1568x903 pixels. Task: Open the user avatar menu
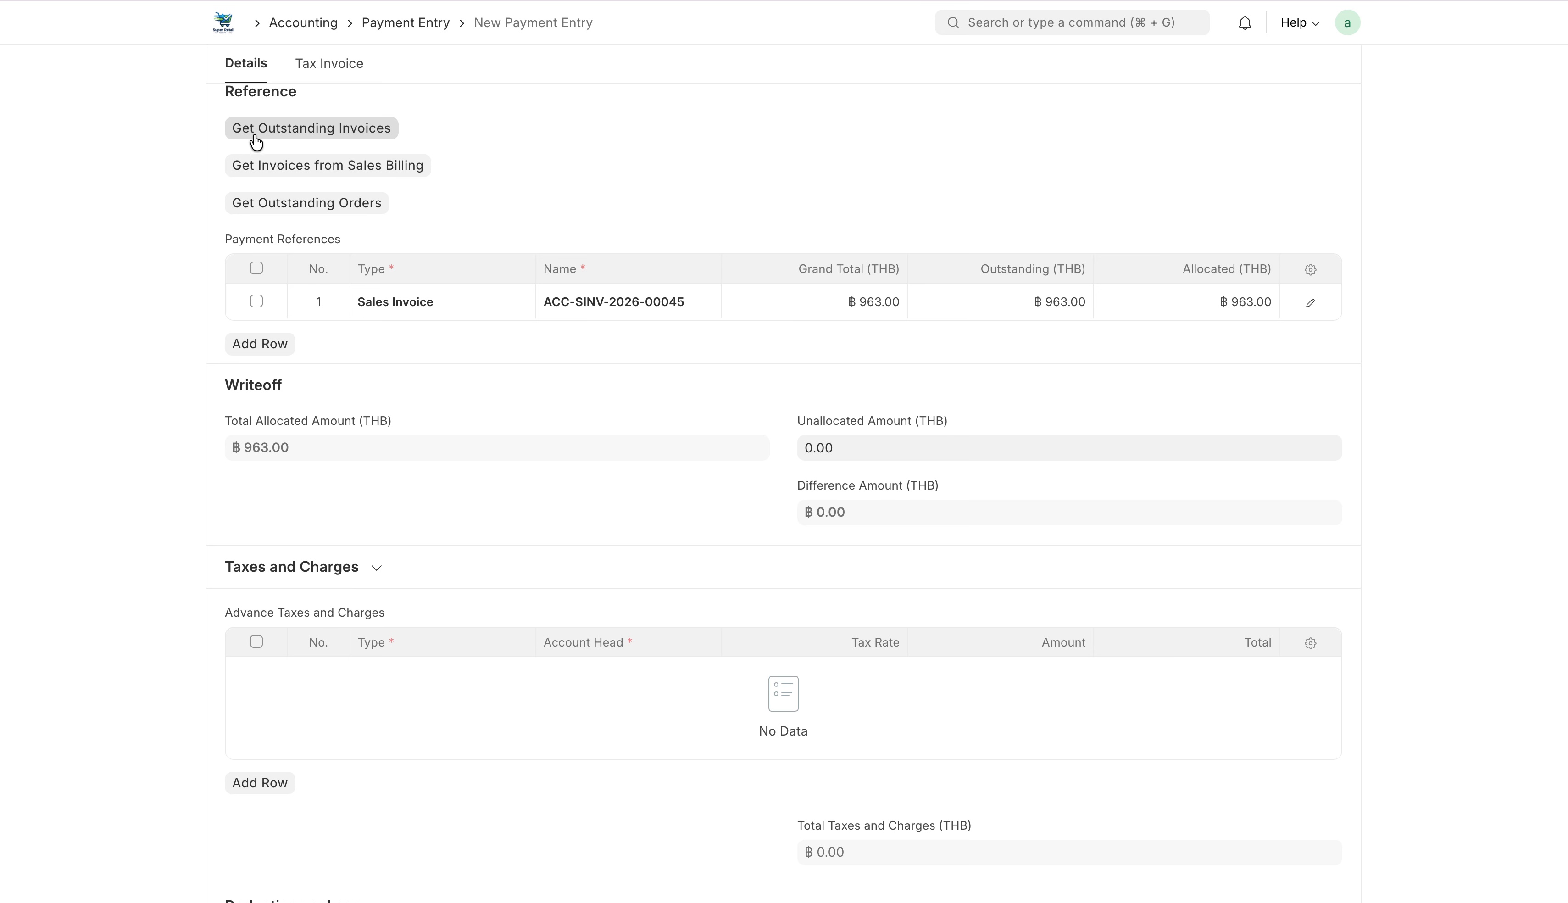tap(1347, 23)
